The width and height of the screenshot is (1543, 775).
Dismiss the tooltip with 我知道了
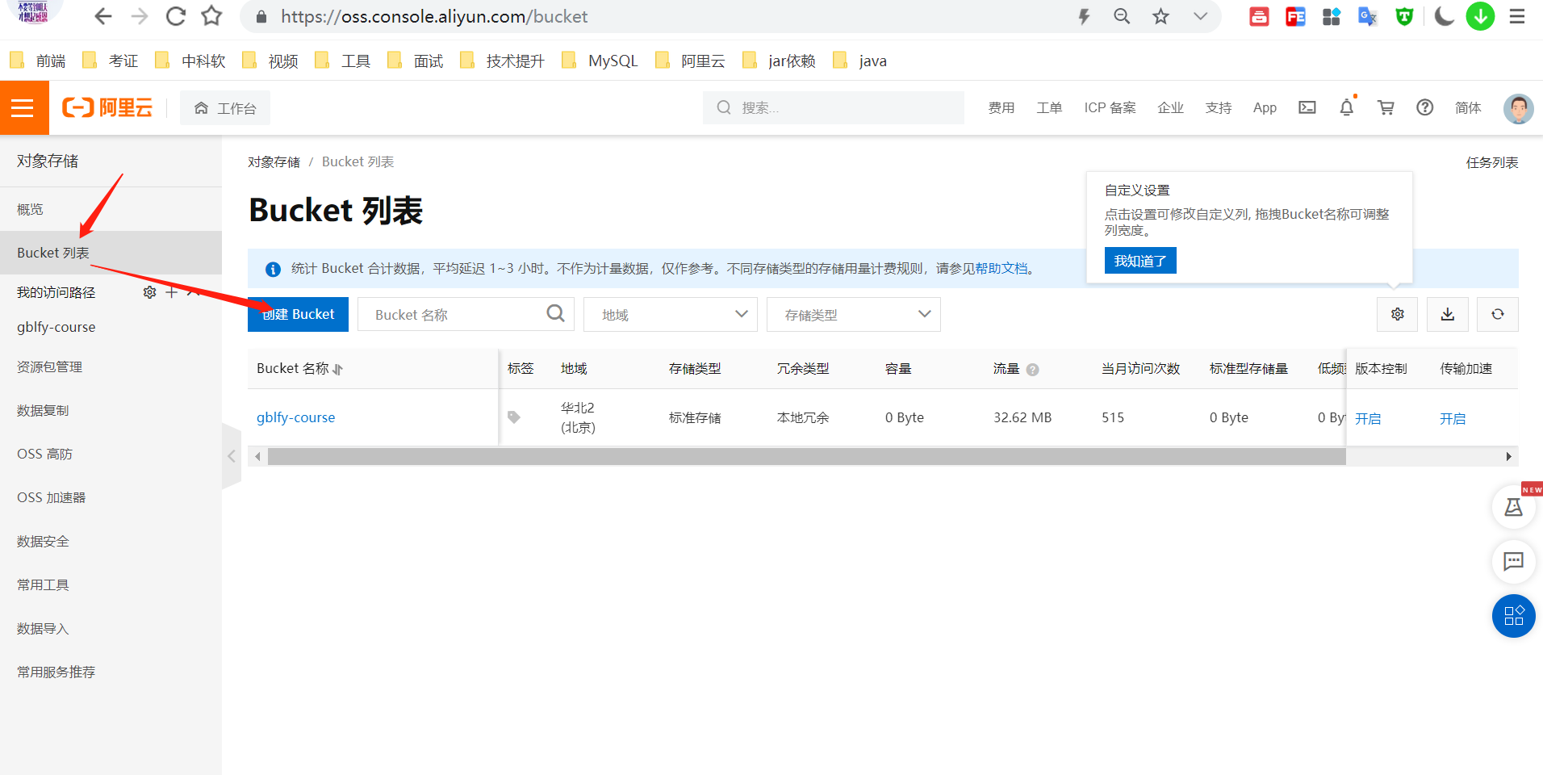pos(1139,260)
